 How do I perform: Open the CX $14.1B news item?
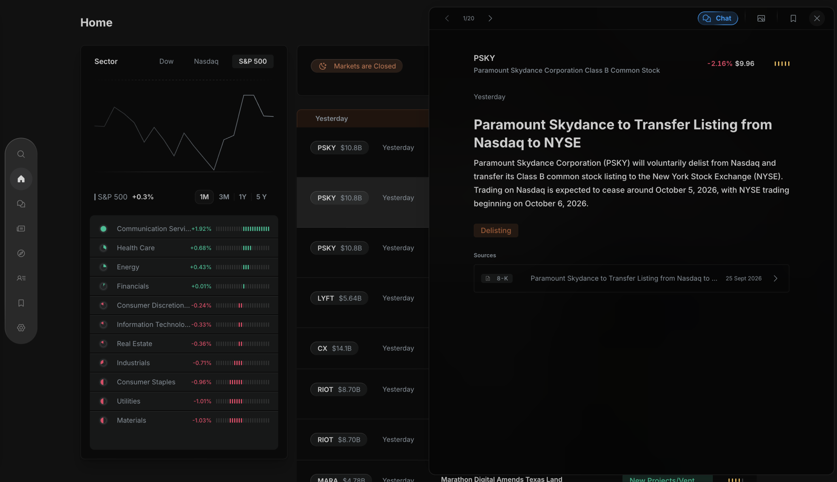(362, 348)
